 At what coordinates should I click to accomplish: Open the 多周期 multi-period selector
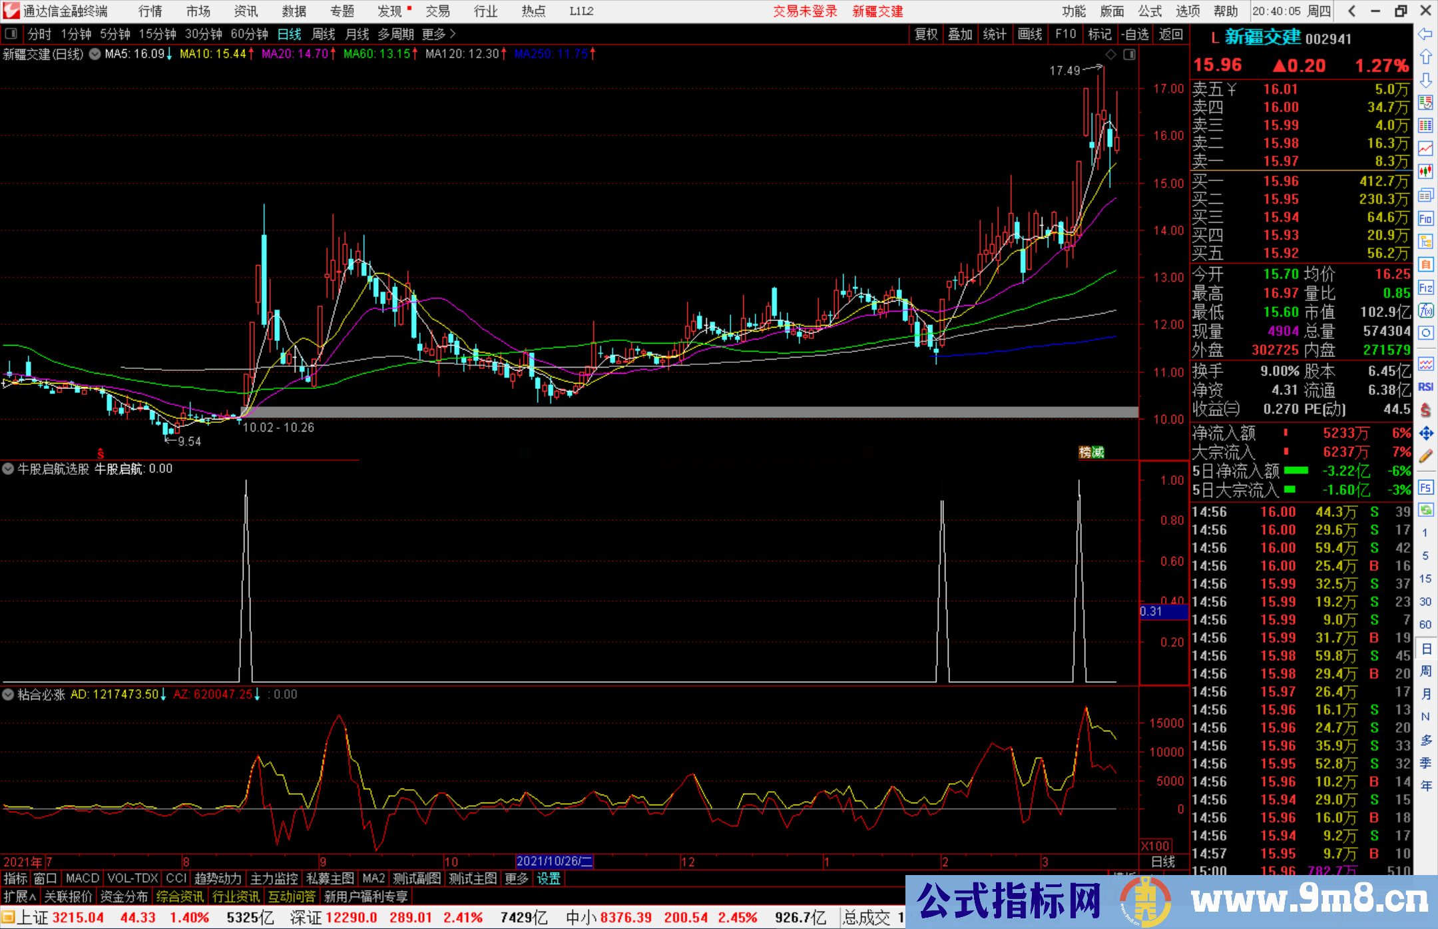(396, 34)
